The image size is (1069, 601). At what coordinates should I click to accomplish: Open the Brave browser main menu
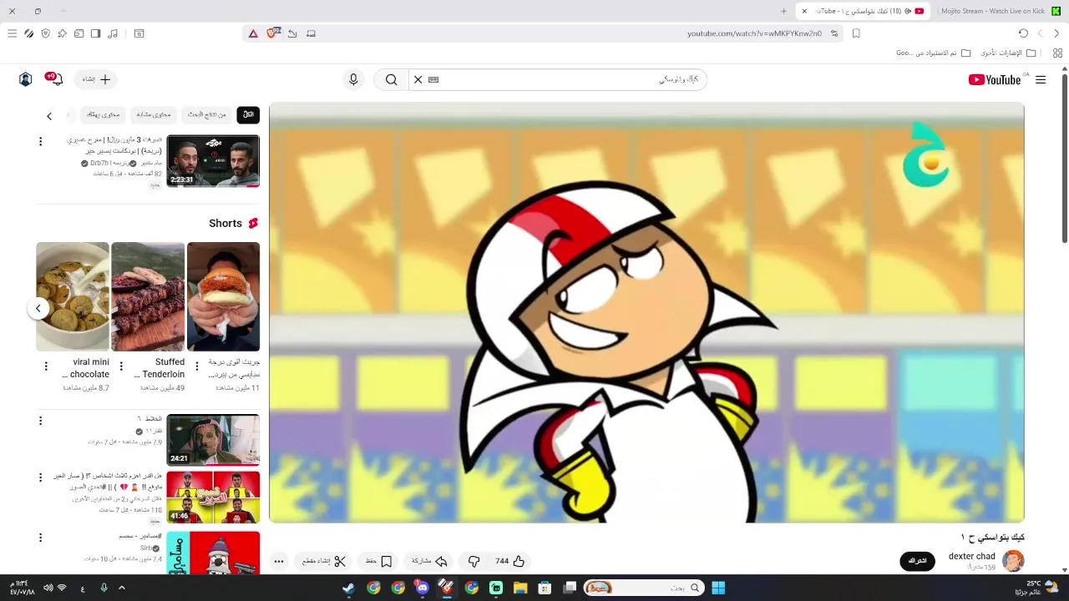(x=12, y=33)
